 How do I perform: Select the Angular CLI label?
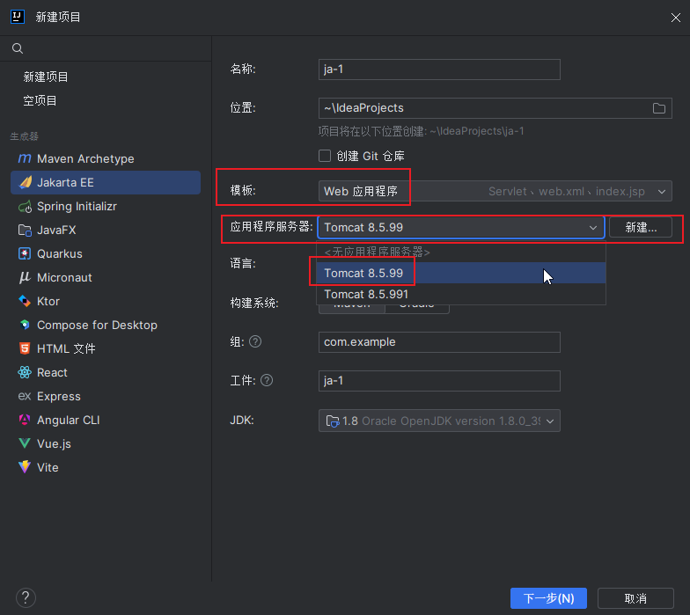[69, 421]
